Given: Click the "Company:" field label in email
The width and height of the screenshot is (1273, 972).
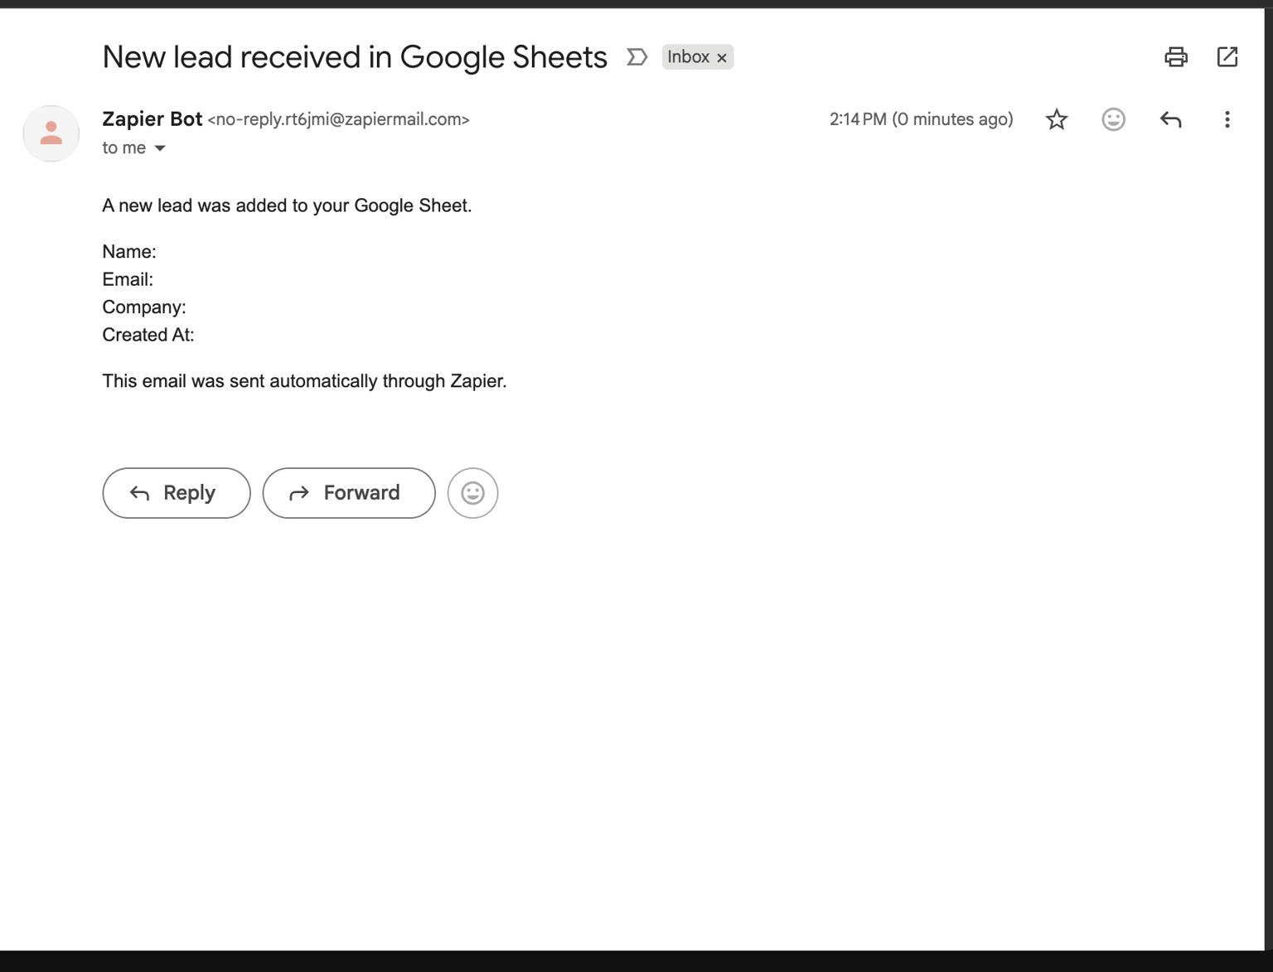Looking at the screenshot, I should point(144,307).
